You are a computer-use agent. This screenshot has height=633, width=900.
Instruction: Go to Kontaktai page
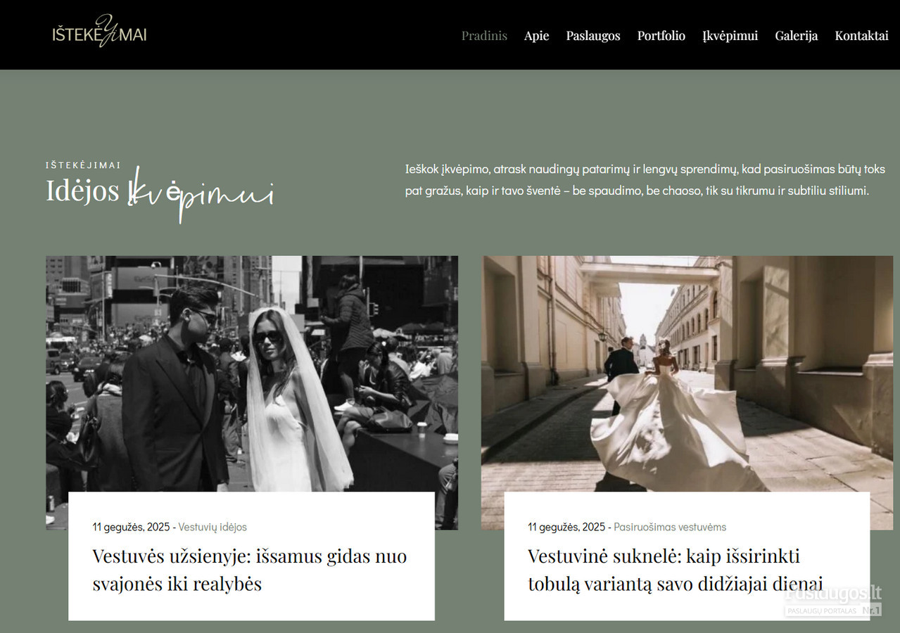862,35
